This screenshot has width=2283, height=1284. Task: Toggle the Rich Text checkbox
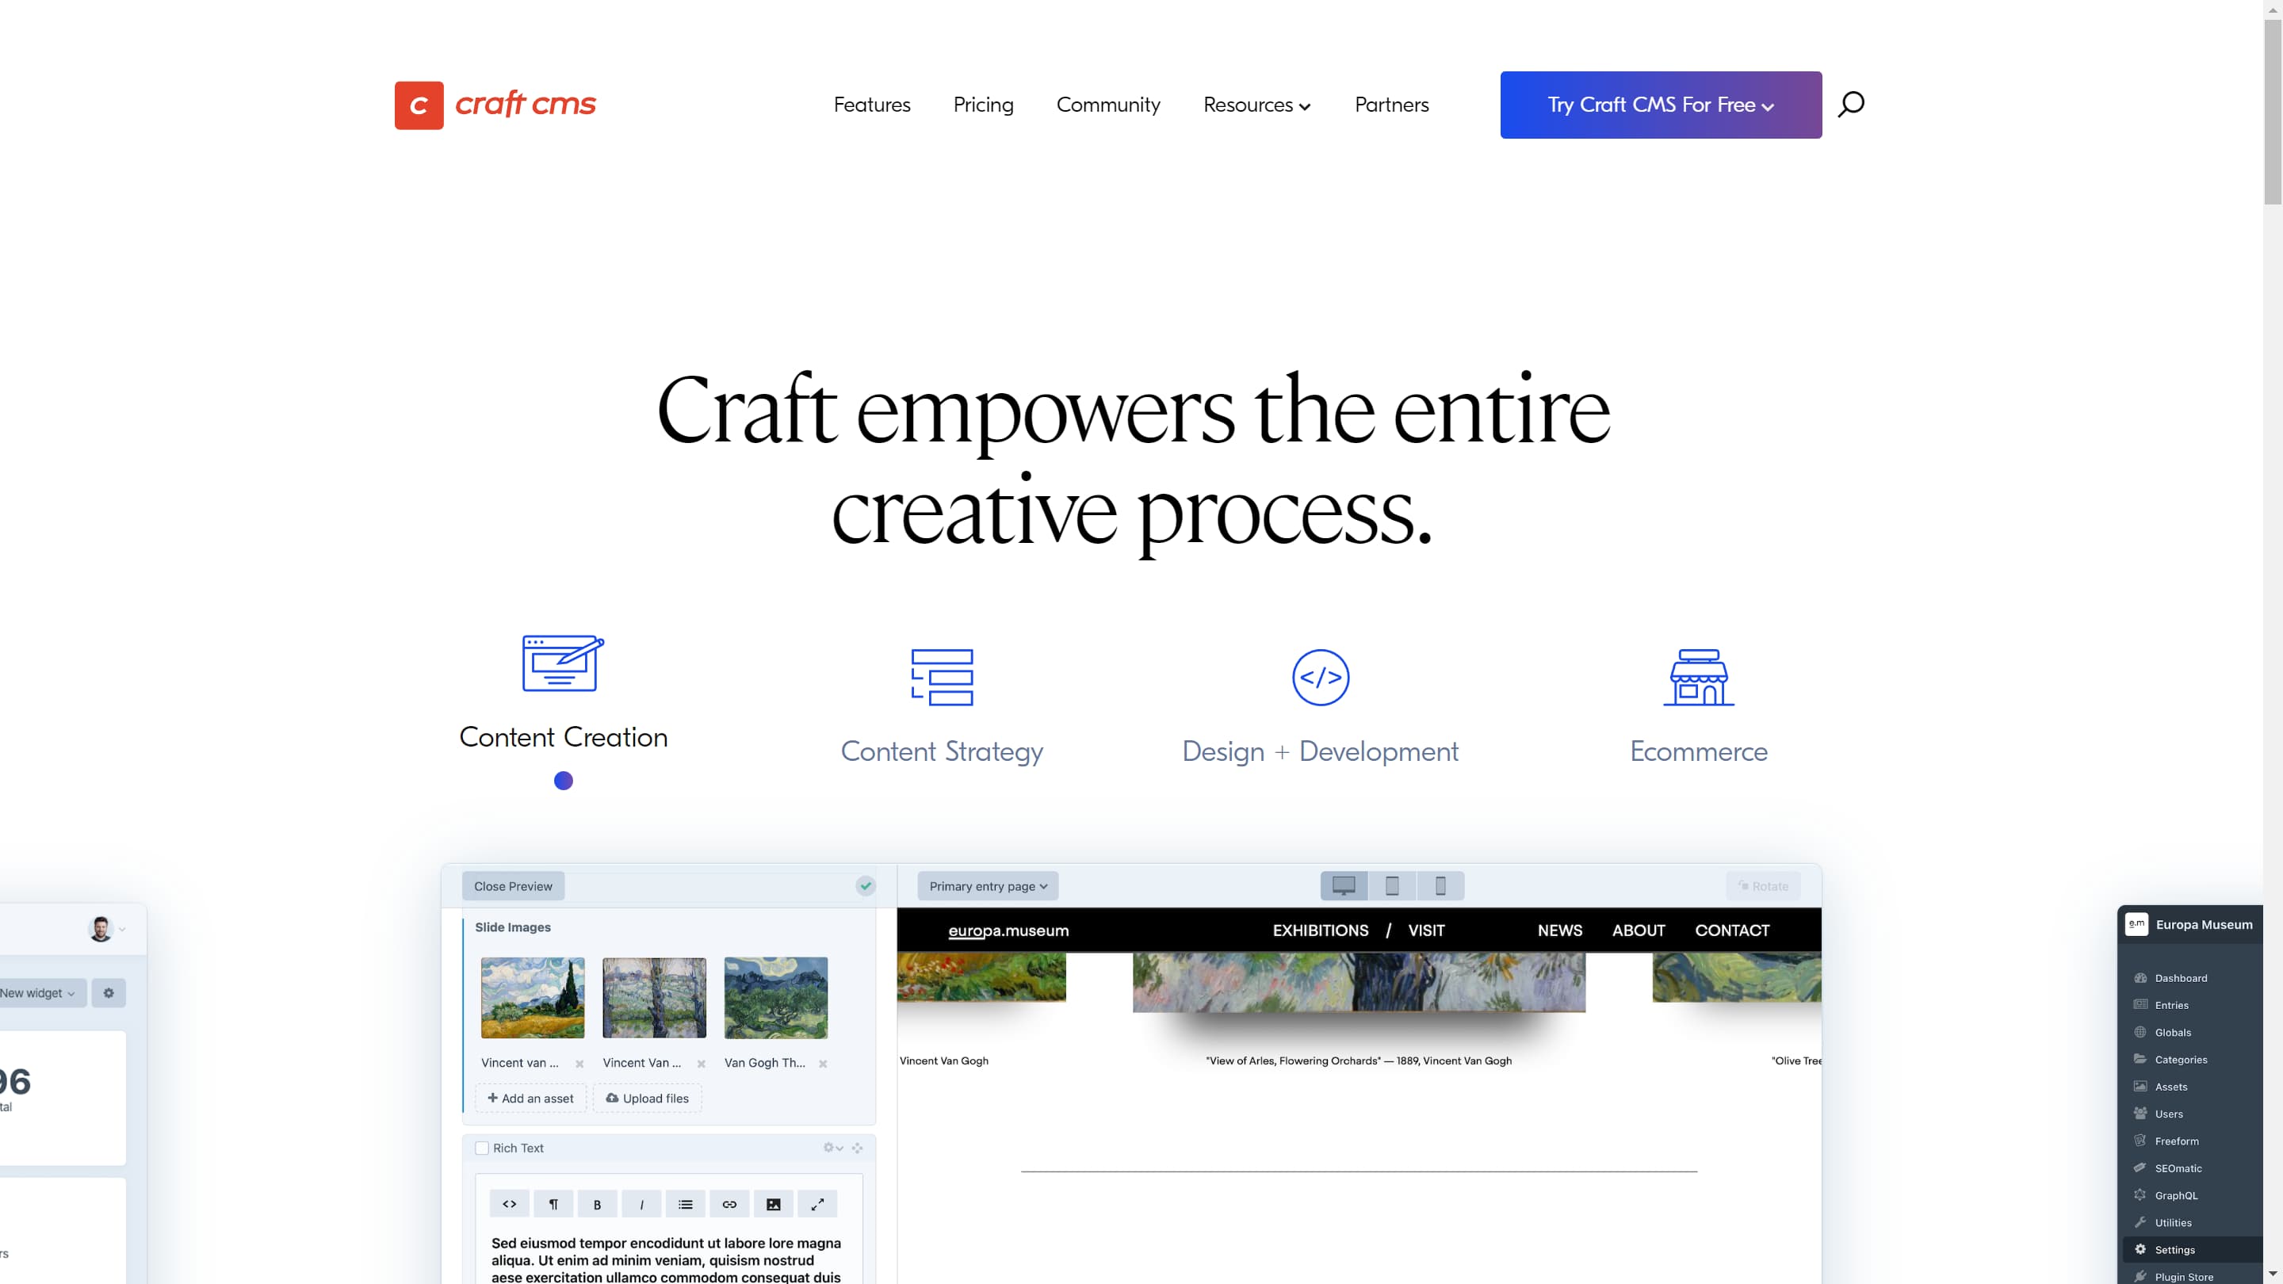[x=482, y=1148]
